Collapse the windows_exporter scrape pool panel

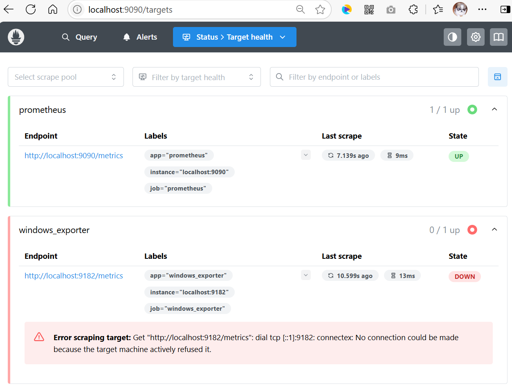[494, 230]
